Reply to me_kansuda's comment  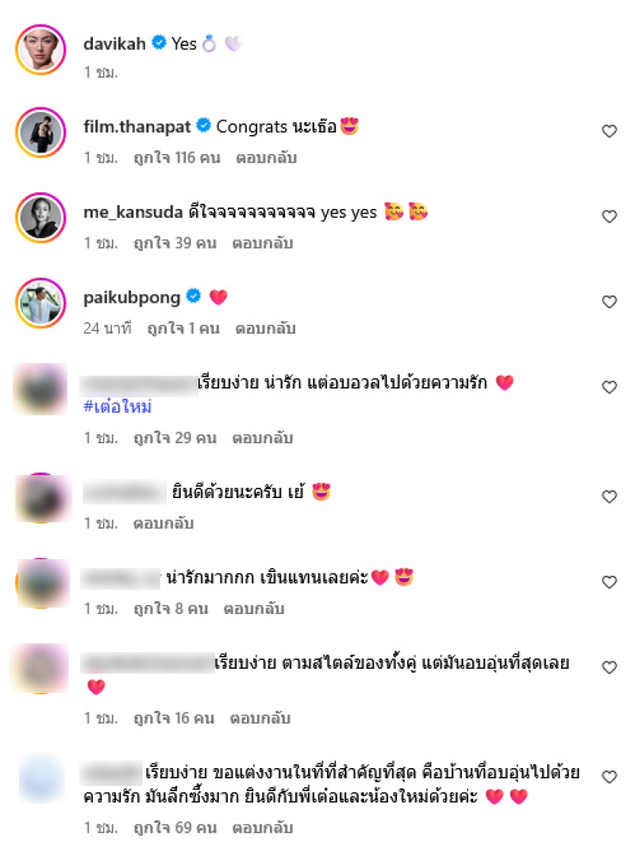click(x=263, y=243)
